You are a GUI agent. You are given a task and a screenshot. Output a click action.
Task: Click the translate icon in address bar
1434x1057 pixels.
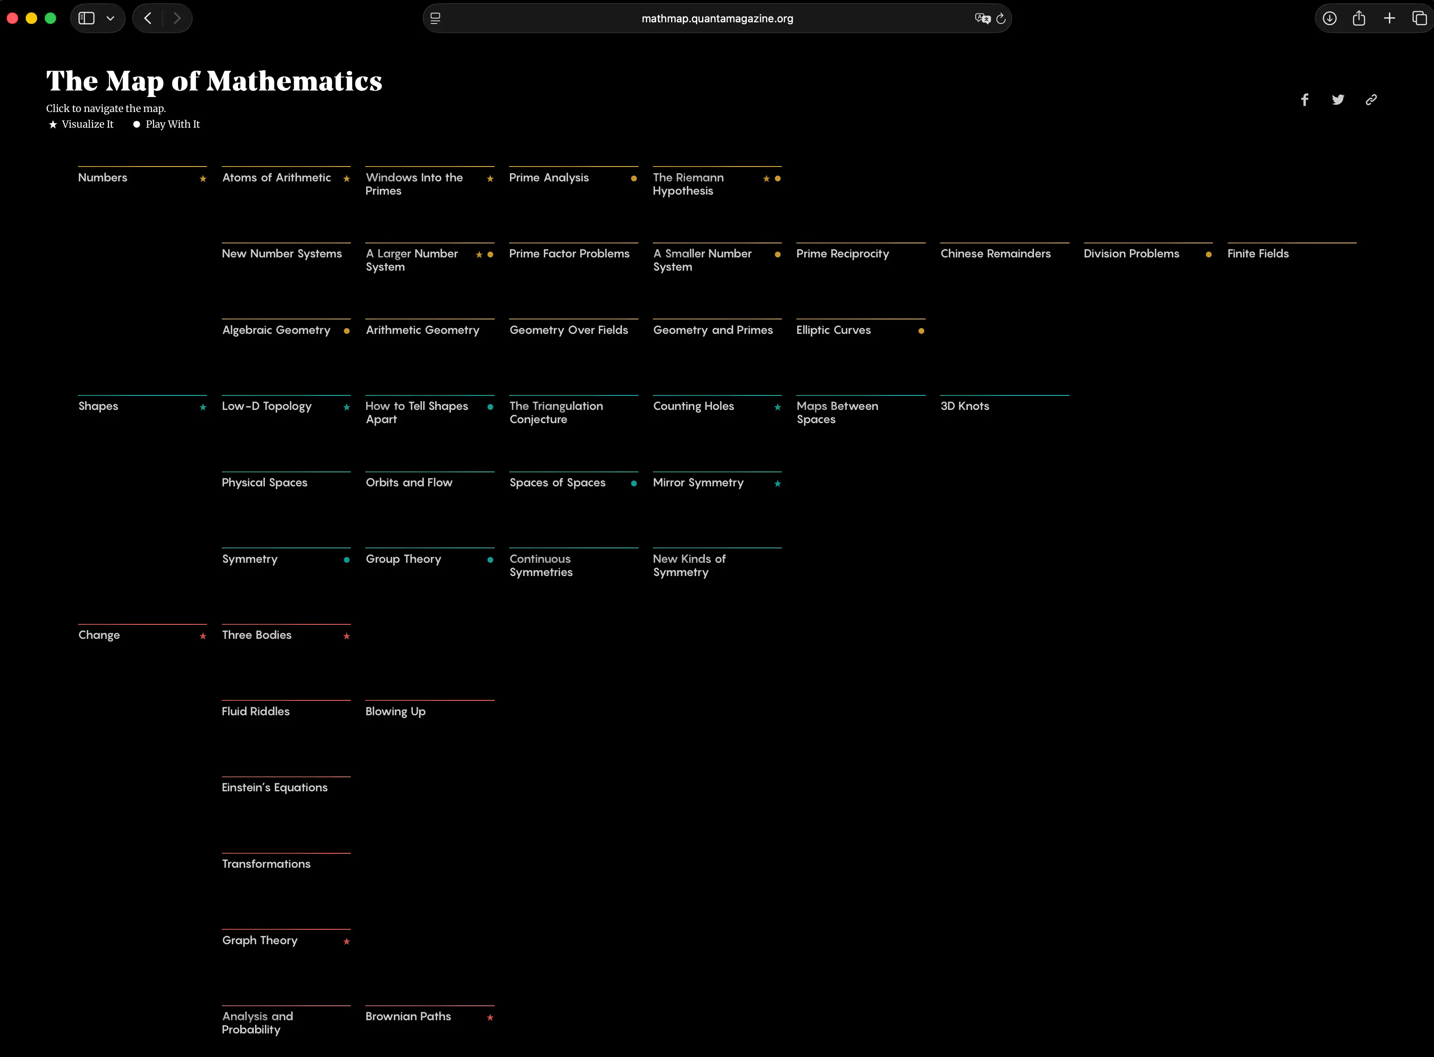(982, 19)
